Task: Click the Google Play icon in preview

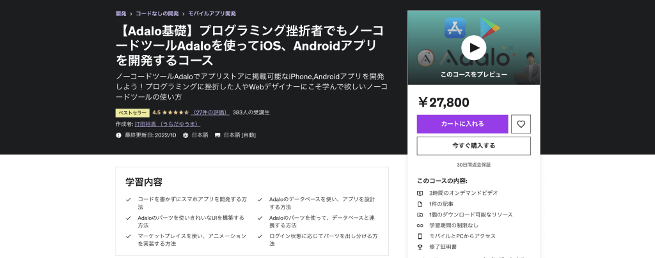Action: [490, 28]
